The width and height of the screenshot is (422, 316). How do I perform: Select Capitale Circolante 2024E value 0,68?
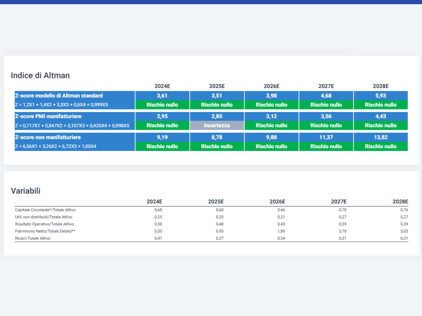click(158, 210)
